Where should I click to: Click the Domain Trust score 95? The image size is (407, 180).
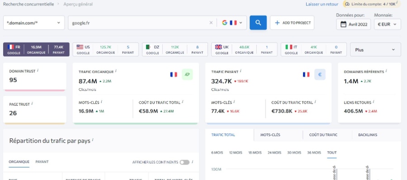[13, 80]
